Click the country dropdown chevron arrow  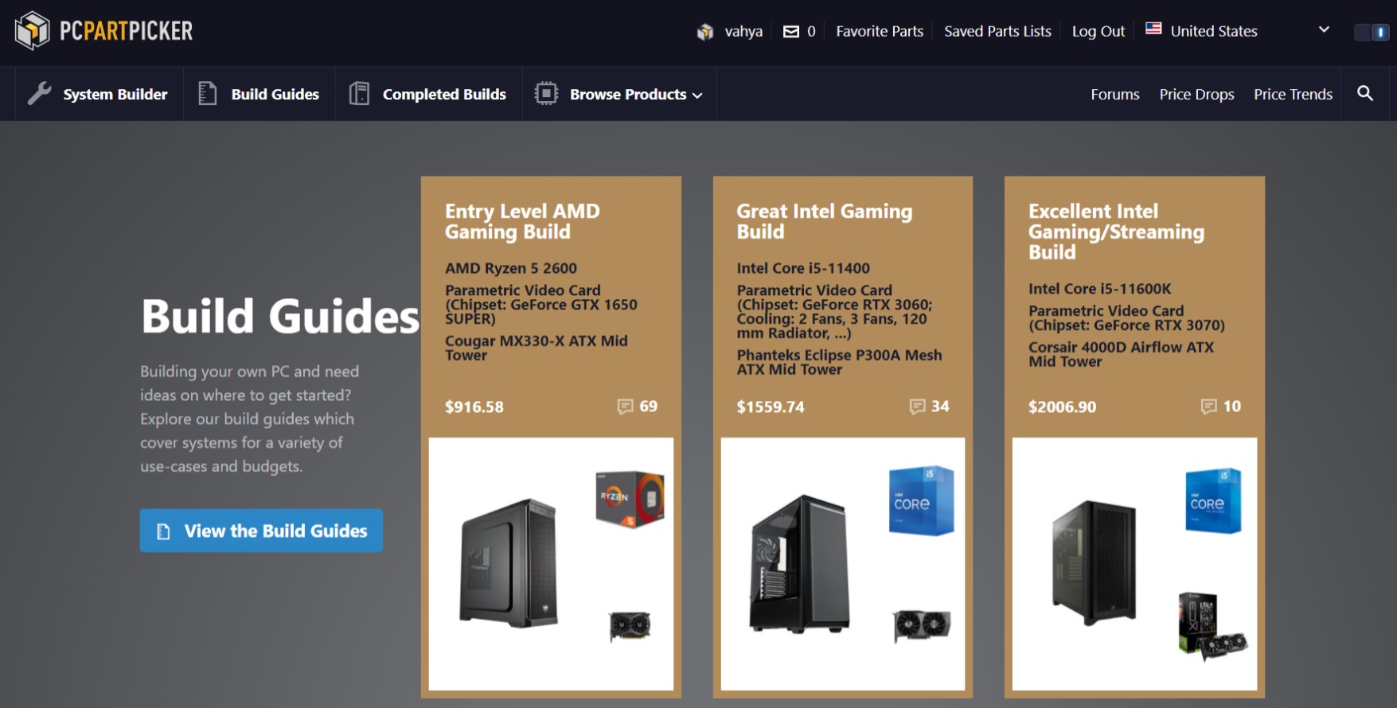[x=1324, y=30]
